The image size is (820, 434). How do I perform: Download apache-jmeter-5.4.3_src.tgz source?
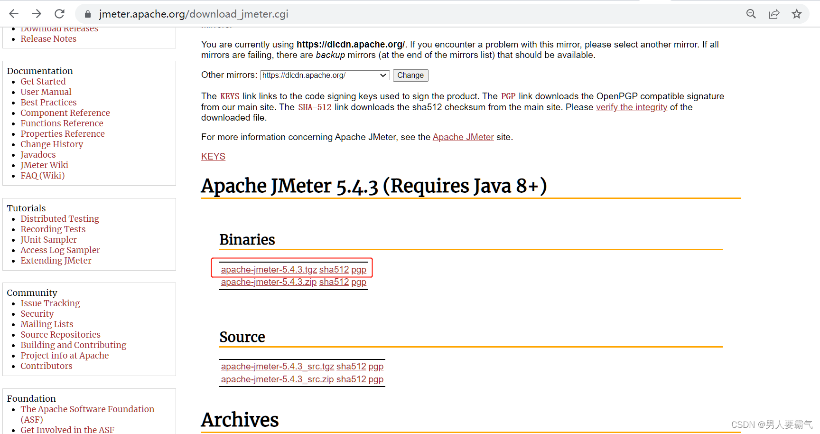(278, 367)
